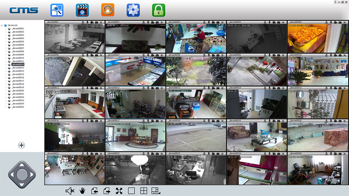Switch to single-view layout
Screen dimensions: 349x196
131,191
